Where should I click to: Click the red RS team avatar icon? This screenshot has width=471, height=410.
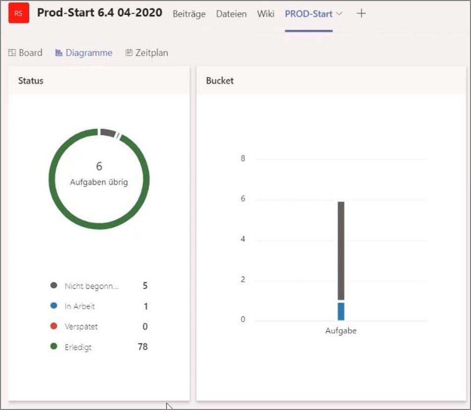[18, 13]
